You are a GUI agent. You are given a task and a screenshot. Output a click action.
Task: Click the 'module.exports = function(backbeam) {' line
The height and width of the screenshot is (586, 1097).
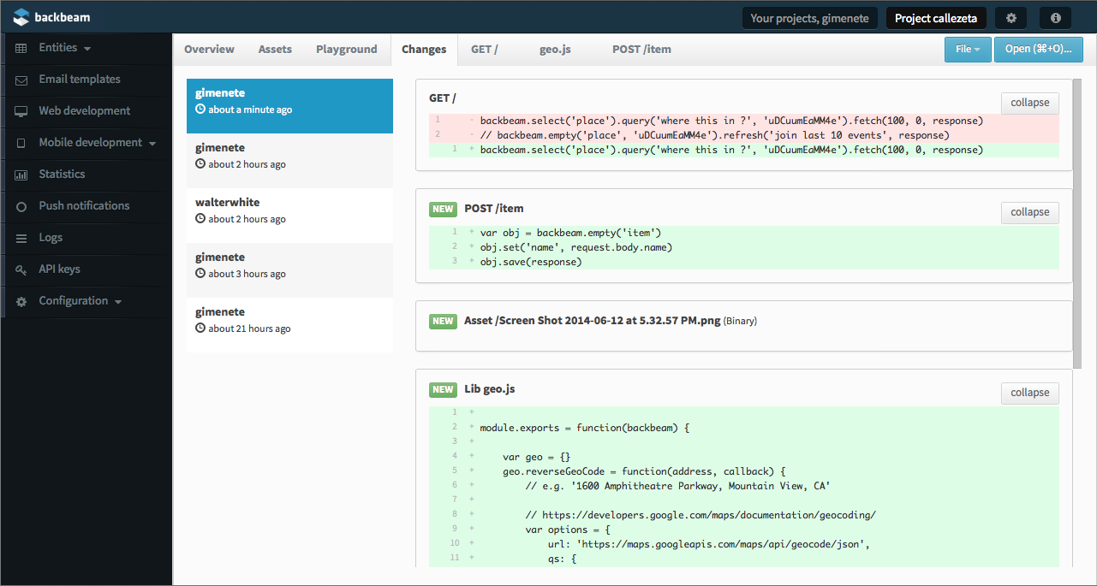click(x=585, y=427)
